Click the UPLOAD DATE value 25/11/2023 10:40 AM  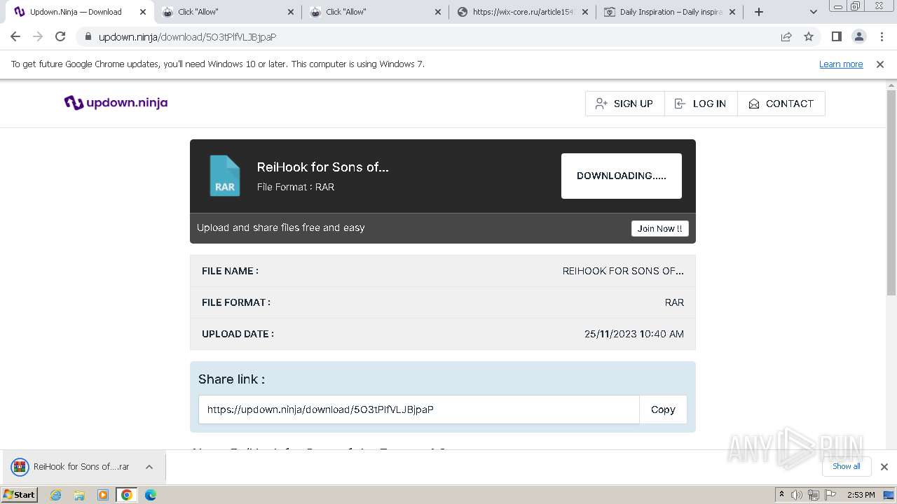click(634, 334)
